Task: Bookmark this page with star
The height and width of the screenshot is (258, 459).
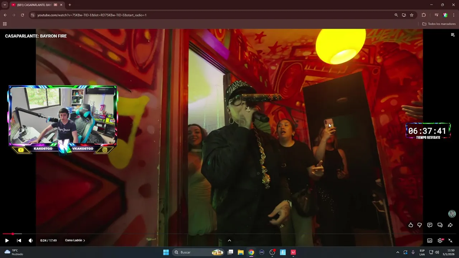Action: 412,15
